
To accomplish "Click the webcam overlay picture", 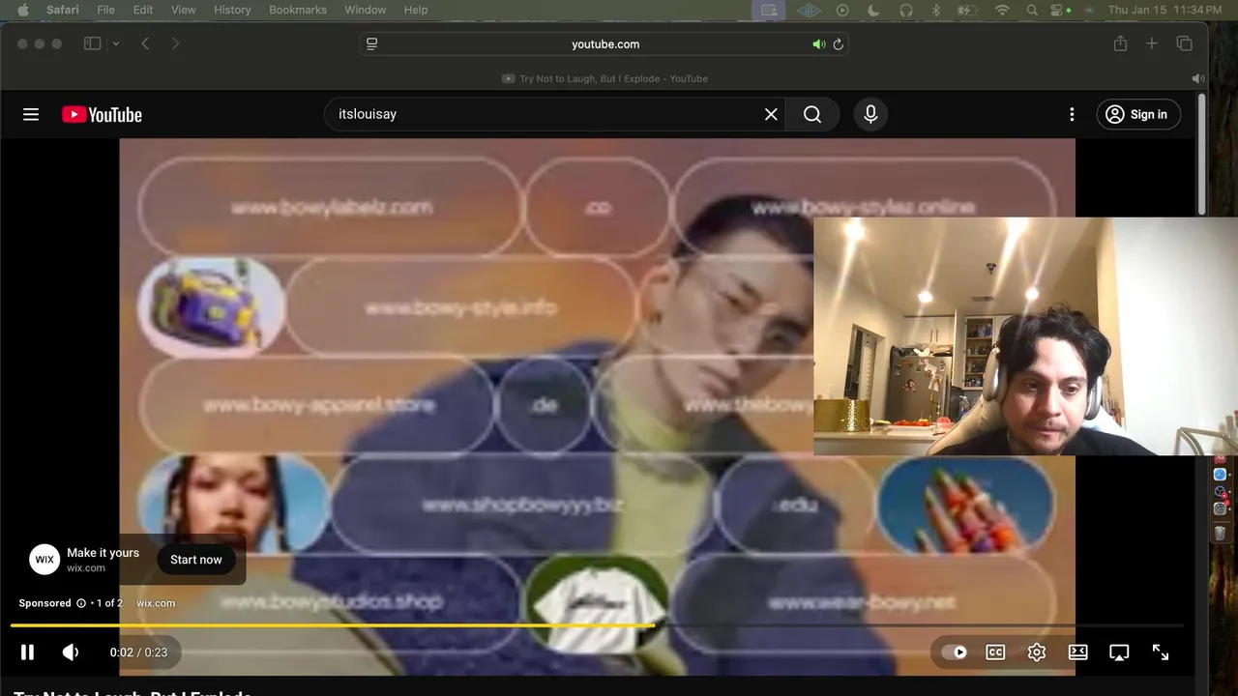I will (1025, 335).
